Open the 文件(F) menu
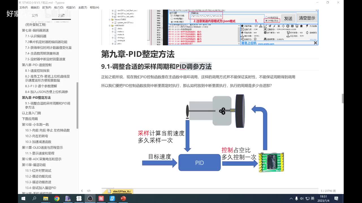 click(23, 8)
